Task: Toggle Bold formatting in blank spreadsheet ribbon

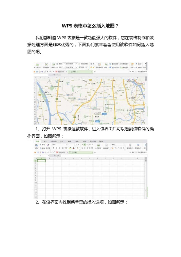Action: click(54, 148)
